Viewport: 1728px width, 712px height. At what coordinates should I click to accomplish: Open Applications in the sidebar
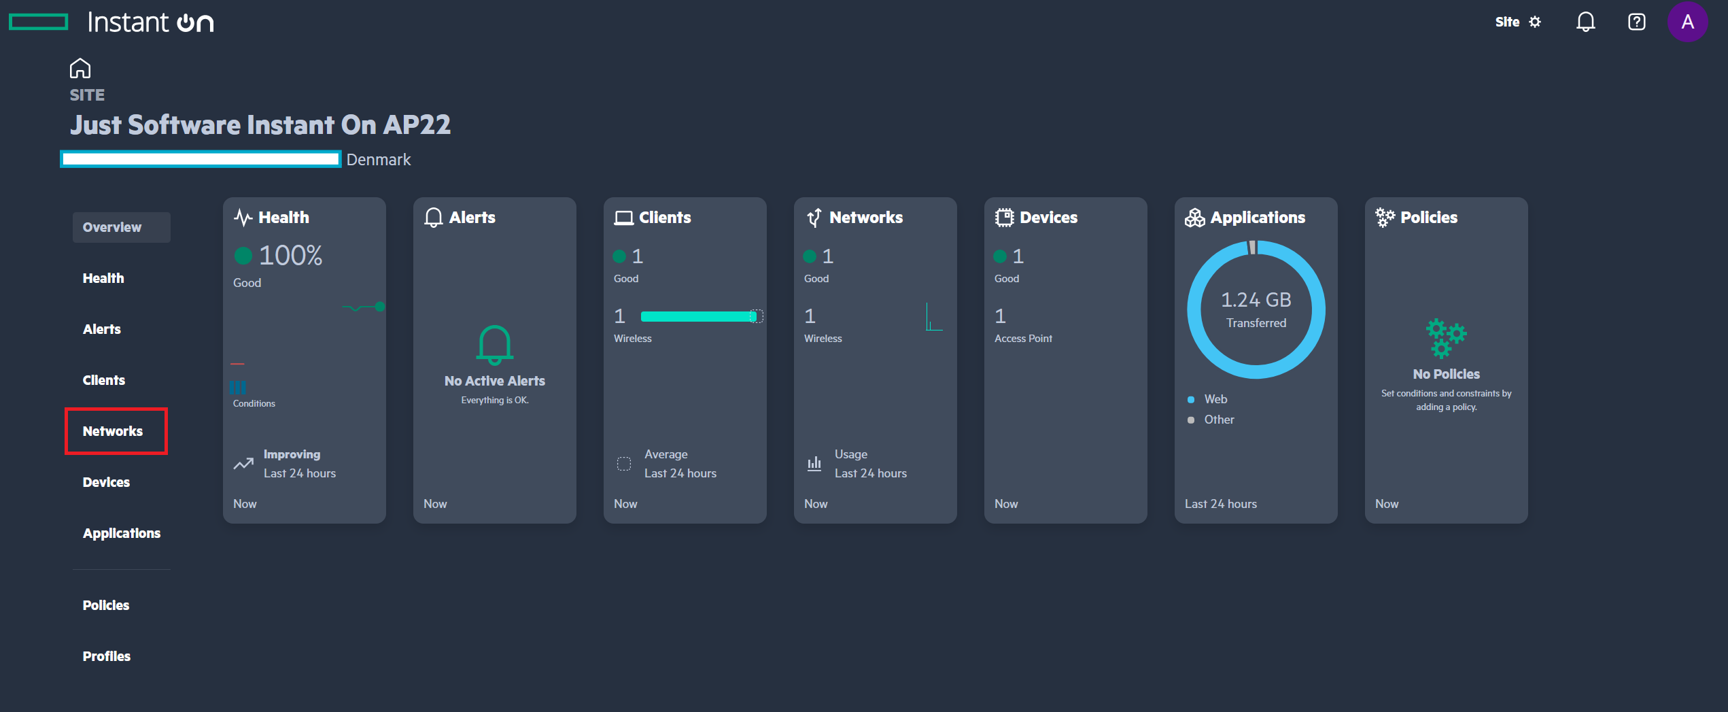pyautogui.click(x=122, y=533)
